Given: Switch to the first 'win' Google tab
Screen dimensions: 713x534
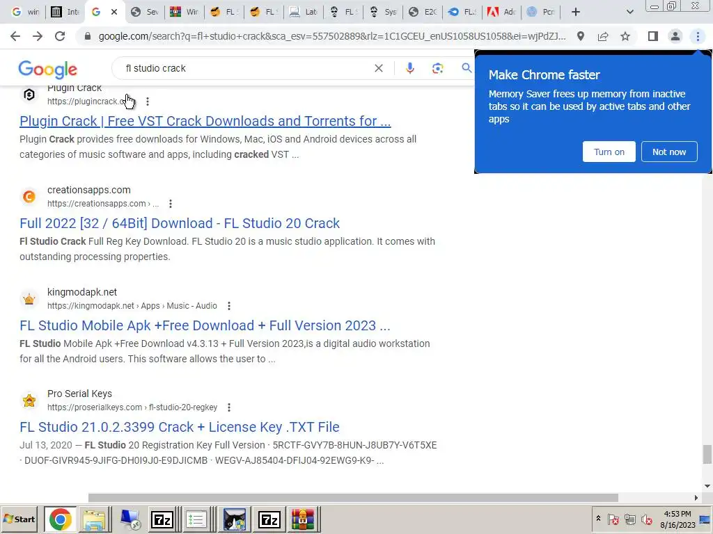Looking at the screenshot, I should coord(26,12).
